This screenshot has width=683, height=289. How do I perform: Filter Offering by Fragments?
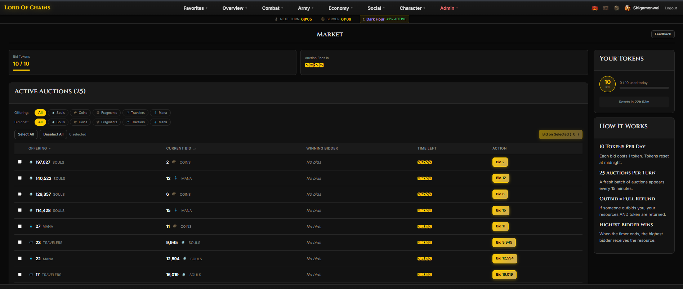point(107,113)
